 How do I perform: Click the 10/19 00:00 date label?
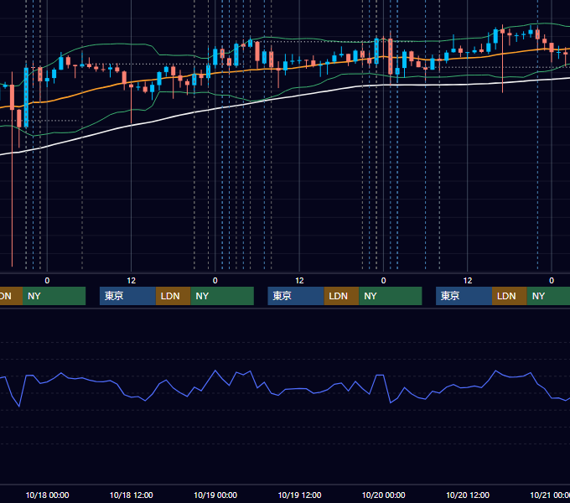[x=215, y=495]
